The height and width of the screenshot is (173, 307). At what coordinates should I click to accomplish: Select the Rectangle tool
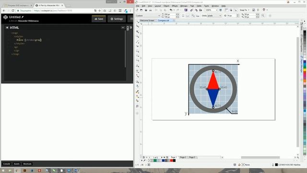tap(138, 51)
